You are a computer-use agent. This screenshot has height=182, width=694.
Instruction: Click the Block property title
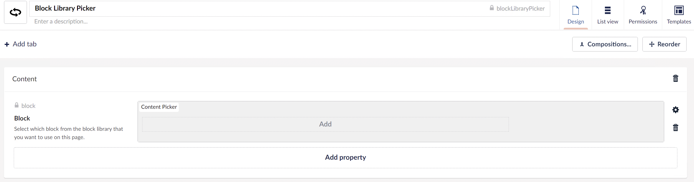22,118
